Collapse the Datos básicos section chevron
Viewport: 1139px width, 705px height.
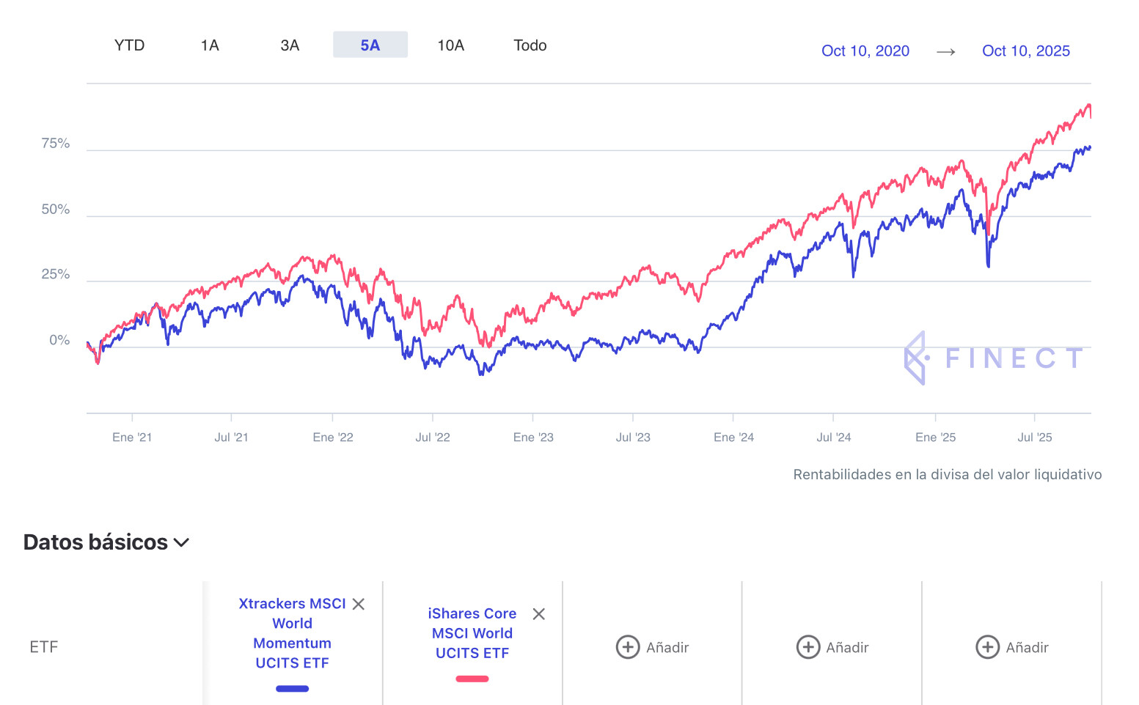coord(181,542)
